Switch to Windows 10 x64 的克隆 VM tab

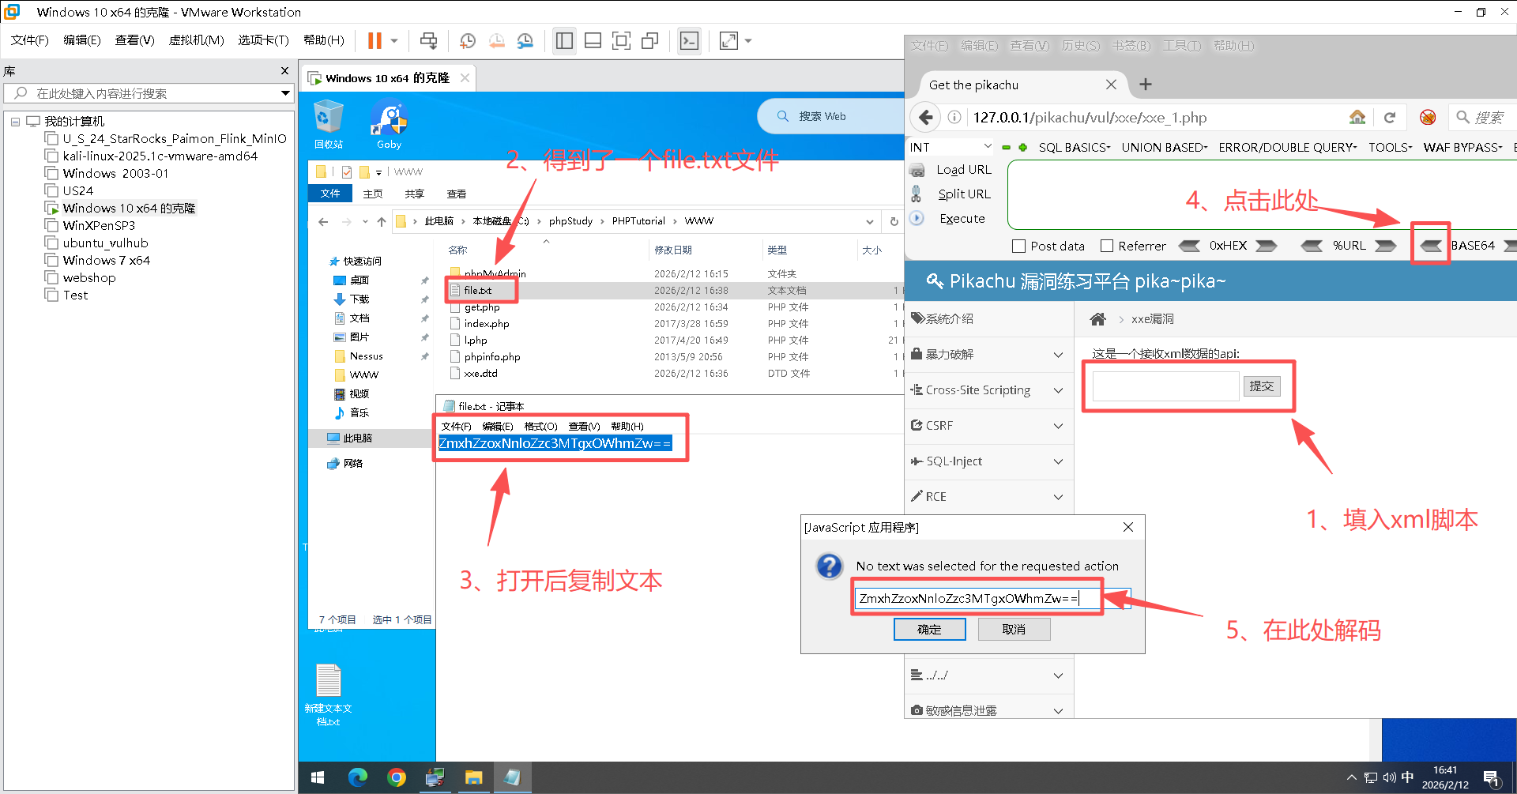pos(387,78)
